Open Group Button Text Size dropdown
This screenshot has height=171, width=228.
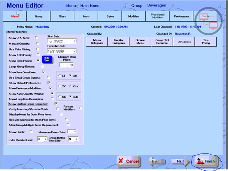tap(76, 139)
